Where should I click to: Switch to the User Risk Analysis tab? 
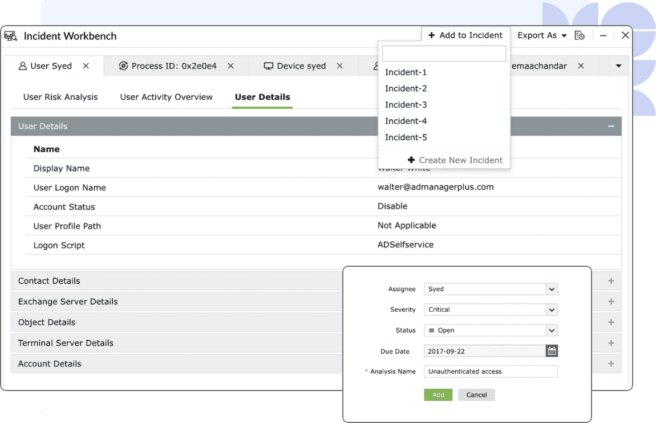(60, 97)
